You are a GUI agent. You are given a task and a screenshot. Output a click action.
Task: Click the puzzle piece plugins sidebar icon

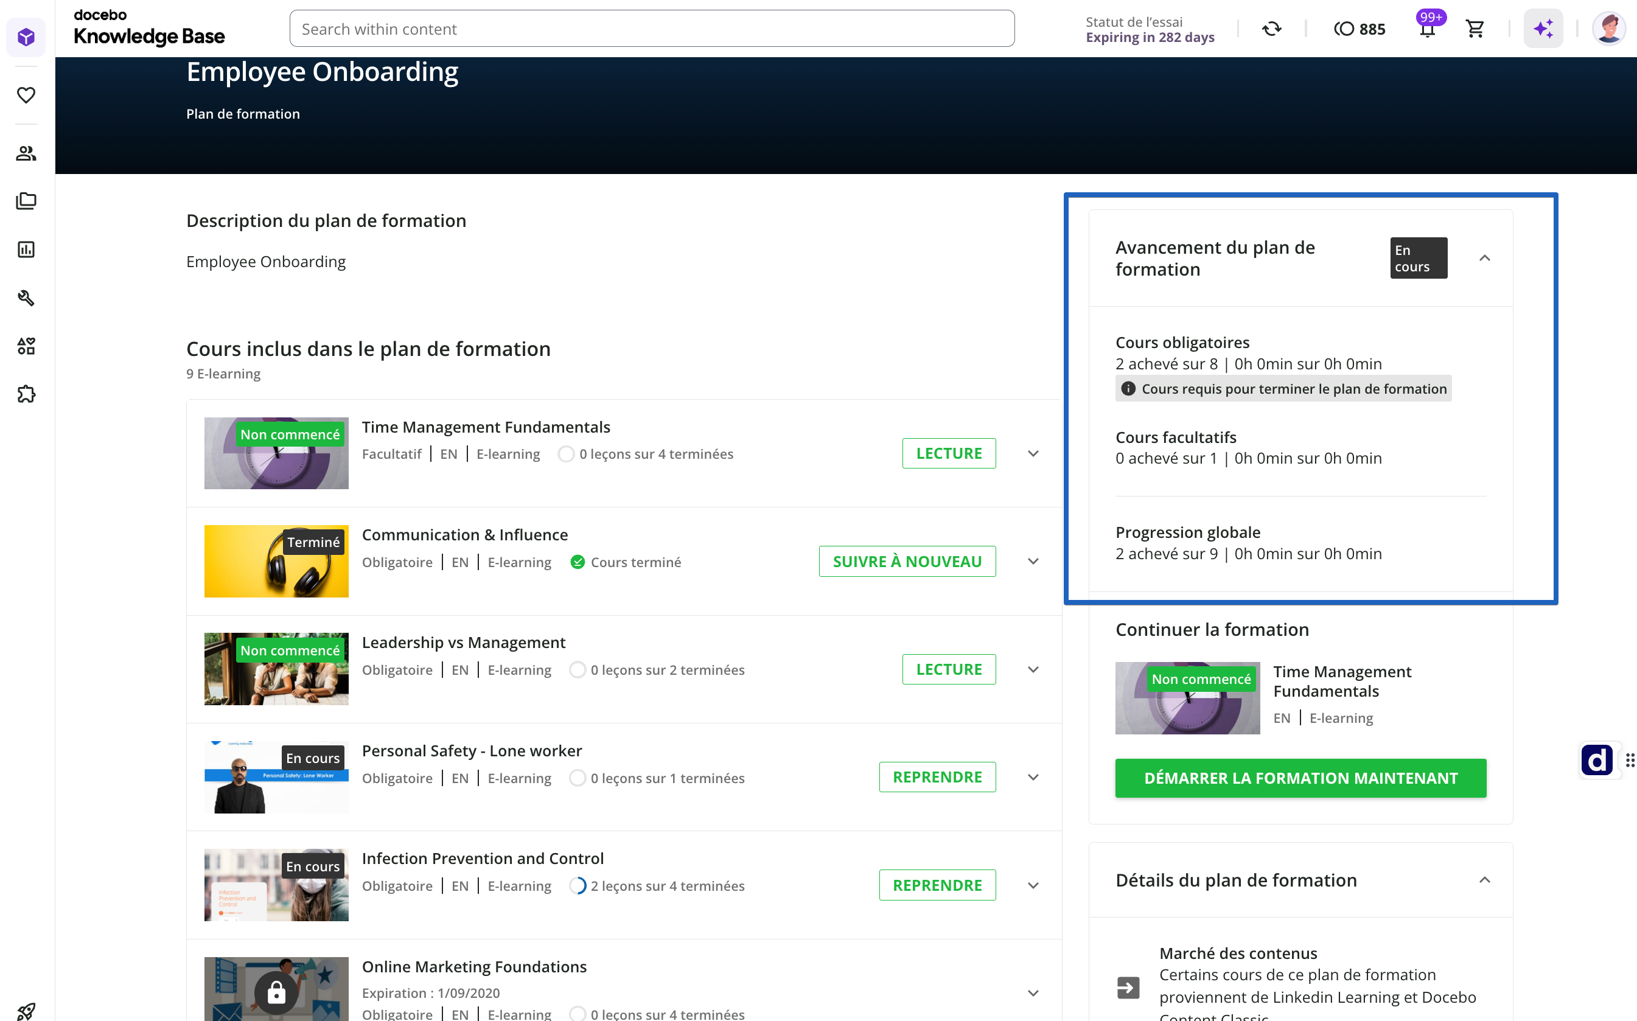(x=26, y=394)
